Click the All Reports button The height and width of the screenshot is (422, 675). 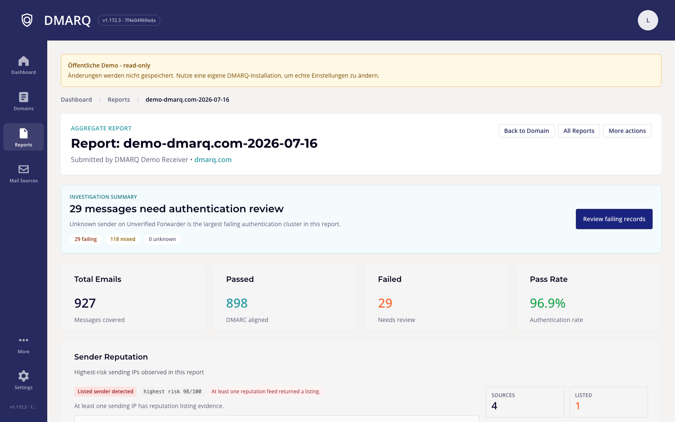[579, 131]
